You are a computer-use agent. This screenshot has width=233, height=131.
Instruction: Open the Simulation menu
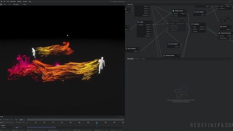[13, 1]
